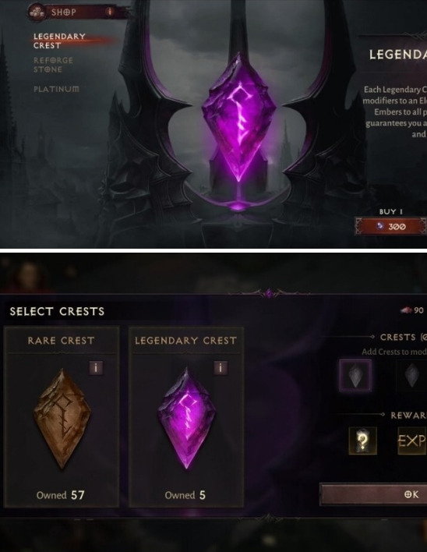The height and width of the screenshot is (552, 427).
Task: Click the EXP reward icon
Action: [x=412, y=441]
